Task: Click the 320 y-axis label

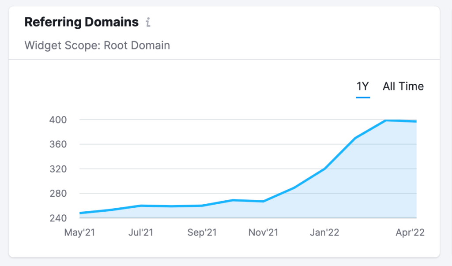Action: coord(58,169)
